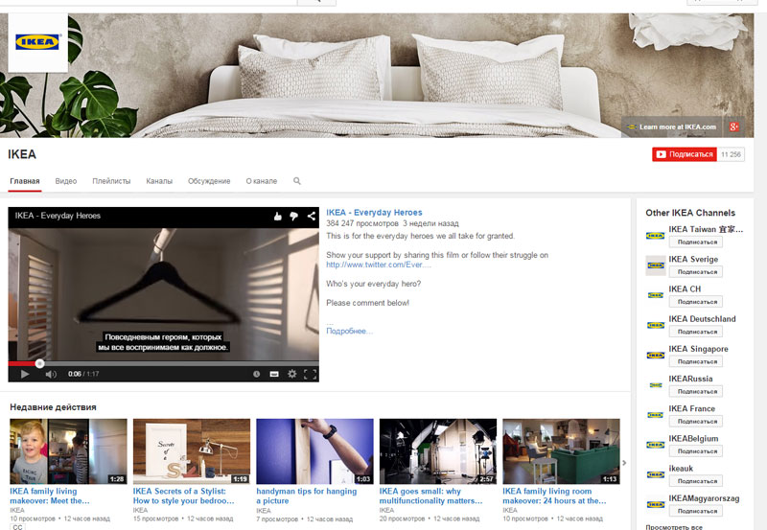Open IKEA Secrets of a Stylist thumbnail
This screenshot has width=767, height=530.
point(191,451)
